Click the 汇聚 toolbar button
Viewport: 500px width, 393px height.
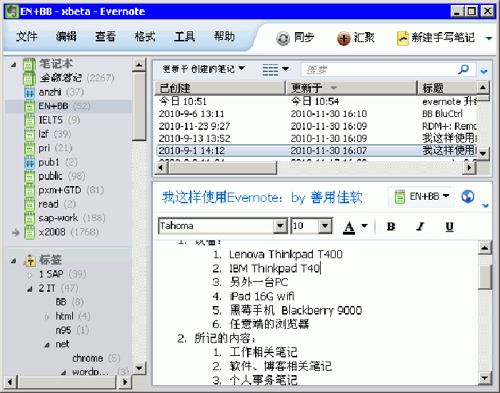[356, 39]
